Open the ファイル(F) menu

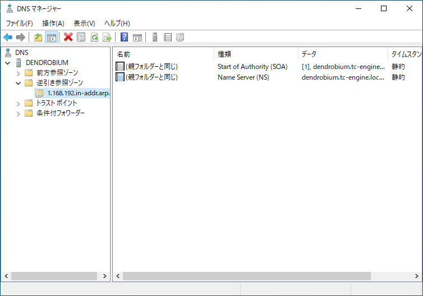point(20,24)
